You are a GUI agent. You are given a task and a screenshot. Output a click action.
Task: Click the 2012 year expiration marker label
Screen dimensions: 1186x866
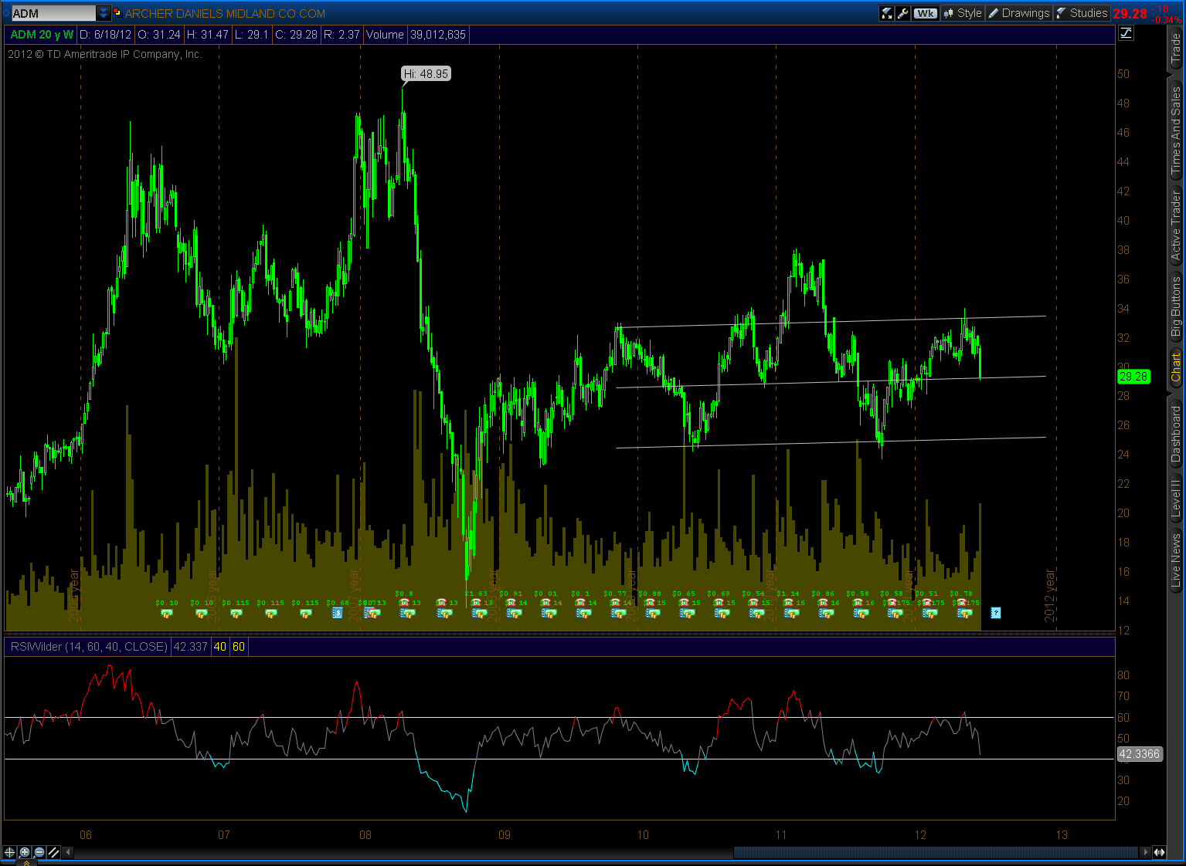pyautogui.click(x=1050, y=595)
